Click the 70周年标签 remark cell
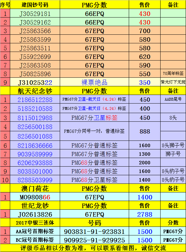 (x=173, y=74)
